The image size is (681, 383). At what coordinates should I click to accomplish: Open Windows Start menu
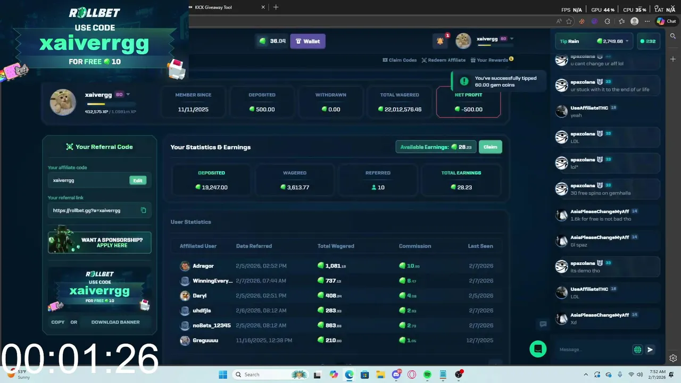pyautogui.click(x=223, y=374)
